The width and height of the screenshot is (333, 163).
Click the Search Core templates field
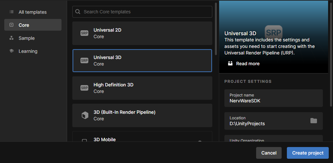click(142, 12)
